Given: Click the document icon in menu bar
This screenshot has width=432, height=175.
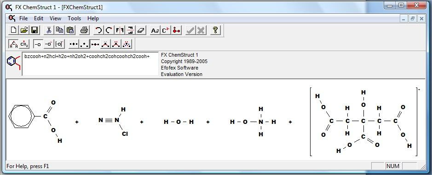Looking at the screenshot, I should click(x=12, y=18).
